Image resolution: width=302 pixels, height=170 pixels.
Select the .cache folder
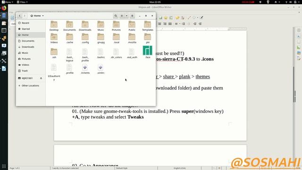69,38
